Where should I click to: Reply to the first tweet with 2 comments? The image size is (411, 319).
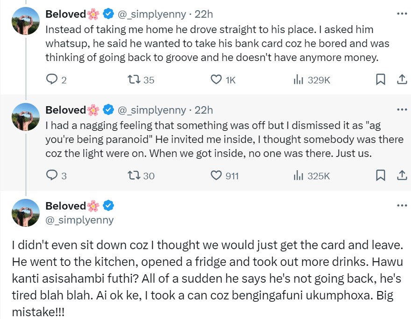[51, 80]
